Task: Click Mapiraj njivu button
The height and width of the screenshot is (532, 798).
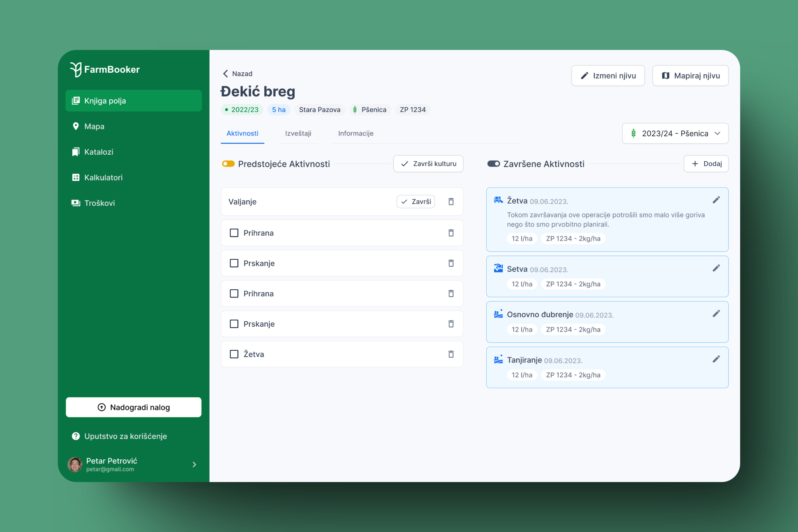Action: click(x=690, y=76)
